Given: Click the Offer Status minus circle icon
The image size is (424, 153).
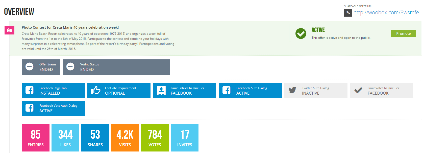Looking at the screenshot, I should tap(30, 67).
